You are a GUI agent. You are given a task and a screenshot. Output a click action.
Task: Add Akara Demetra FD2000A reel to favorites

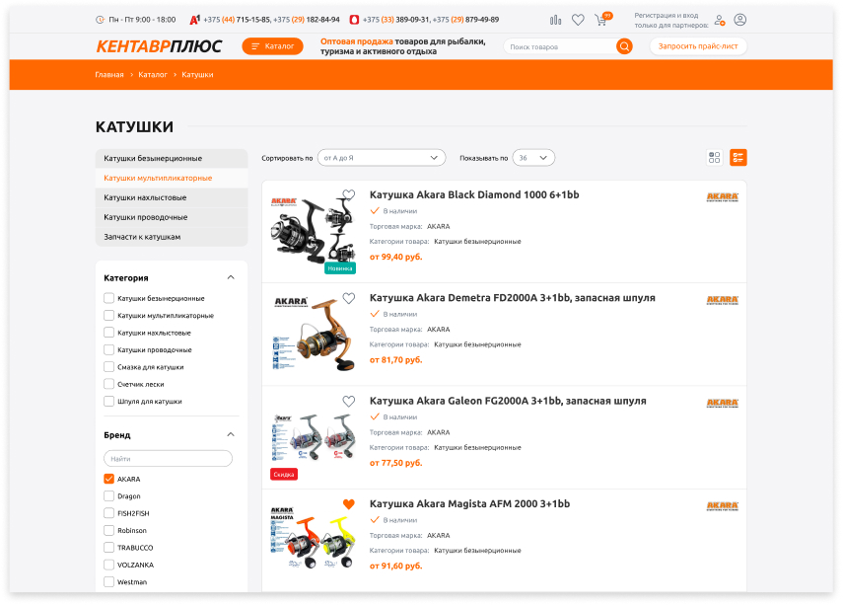(x=349, y=298)
